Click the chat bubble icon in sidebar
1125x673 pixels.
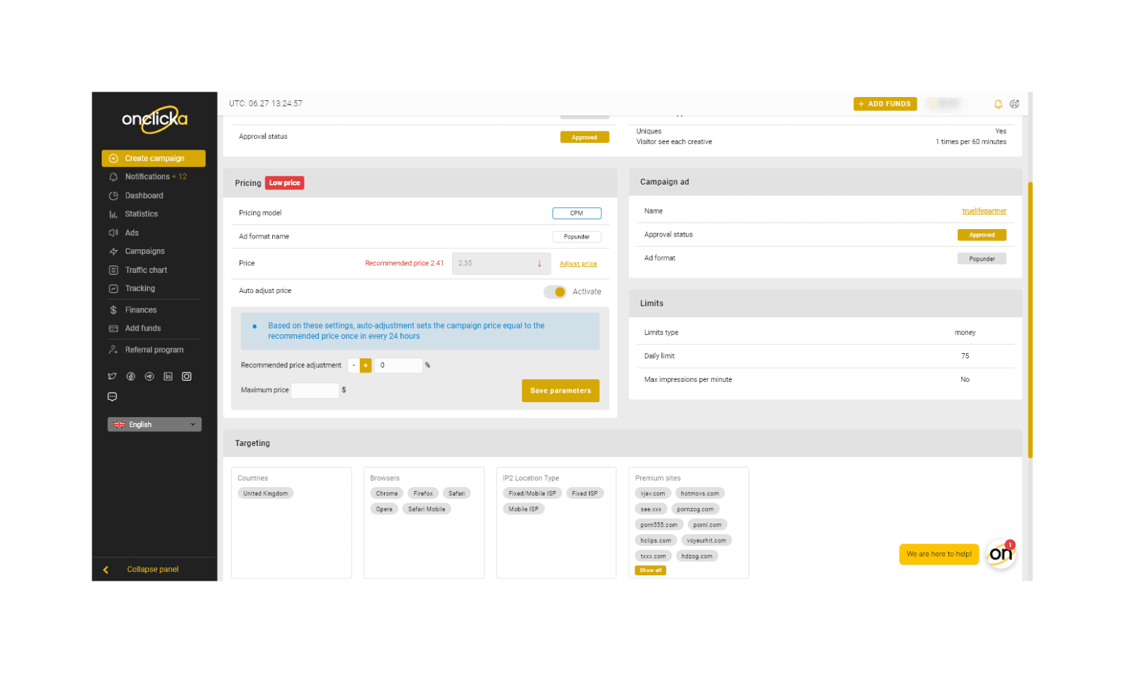point(112,397)
